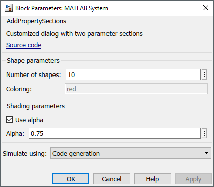214x187 pixels.
Task: Click the Shading parameters section heading
Action: [x=35, y=106]
